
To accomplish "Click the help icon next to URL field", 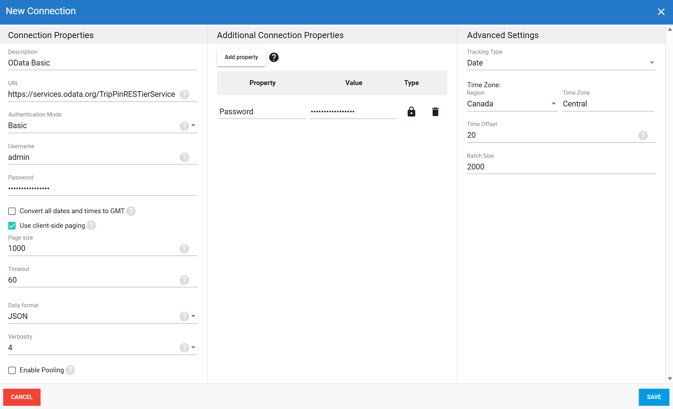I will click(x=184, y=95).
